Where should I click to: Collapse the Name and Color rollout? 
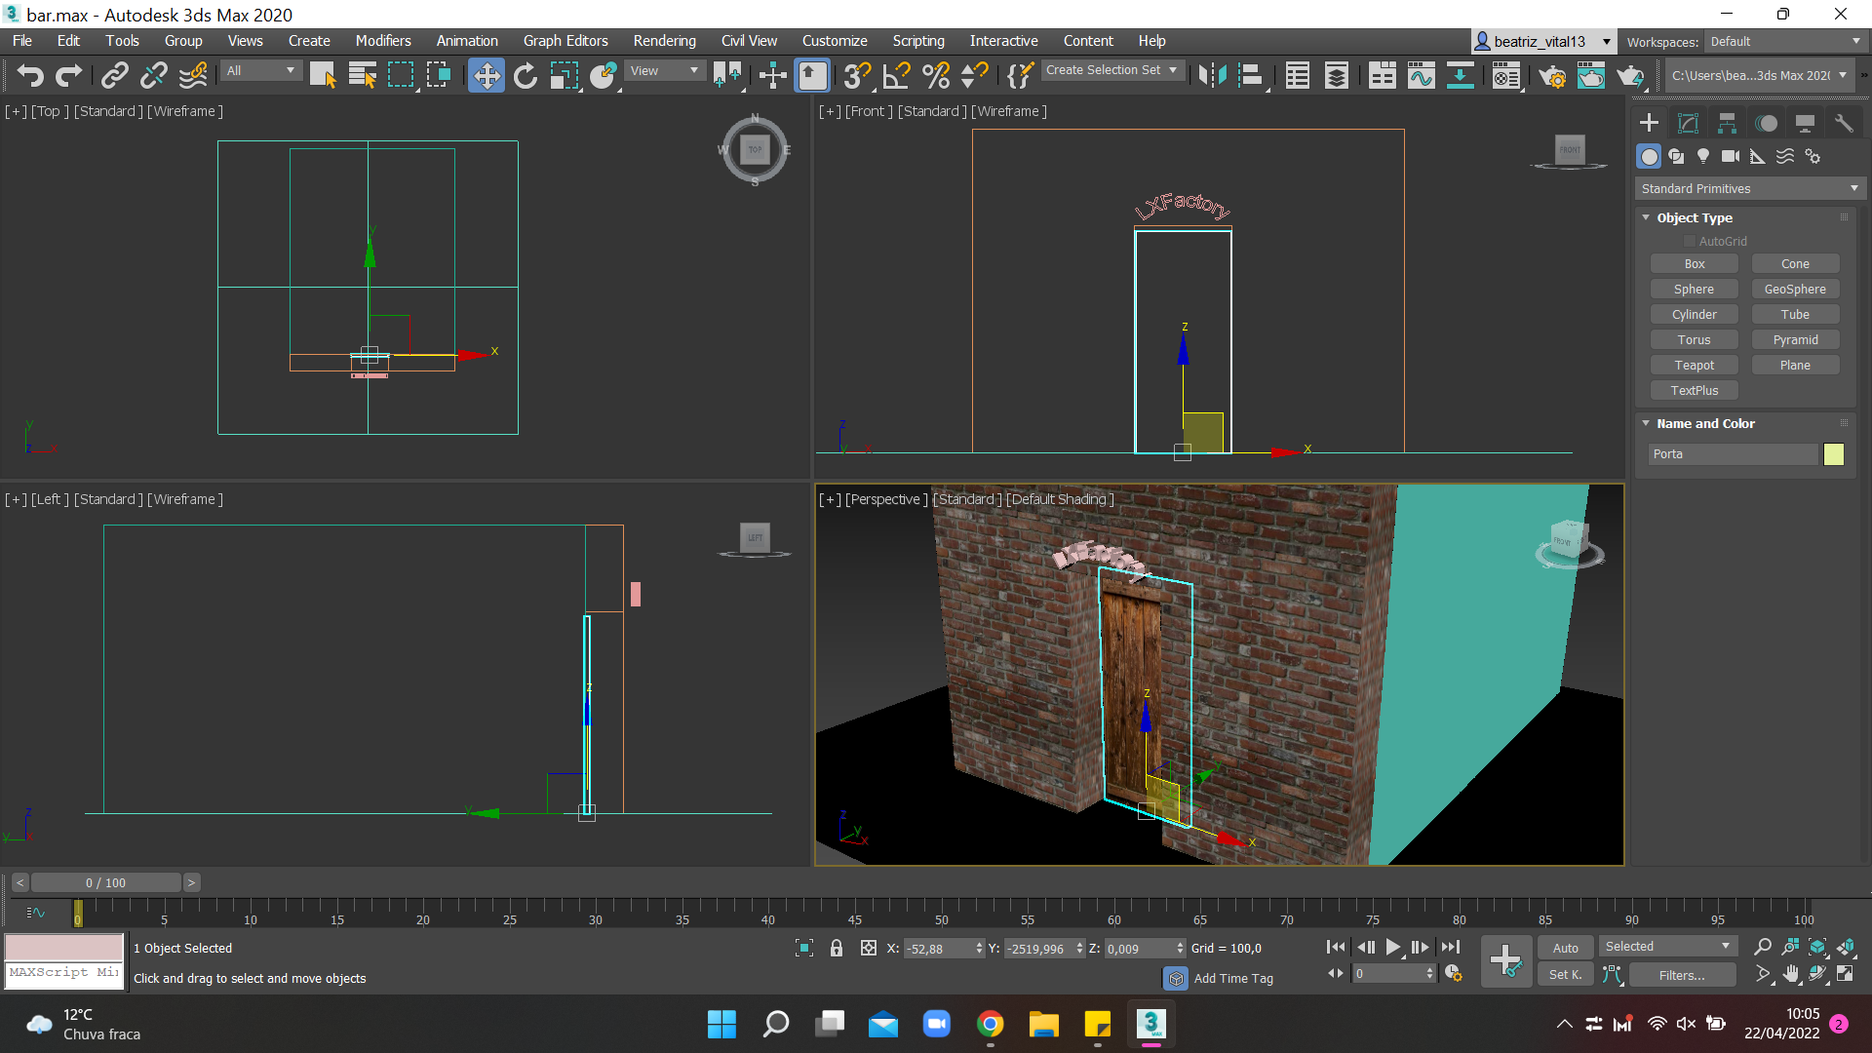1646,423
